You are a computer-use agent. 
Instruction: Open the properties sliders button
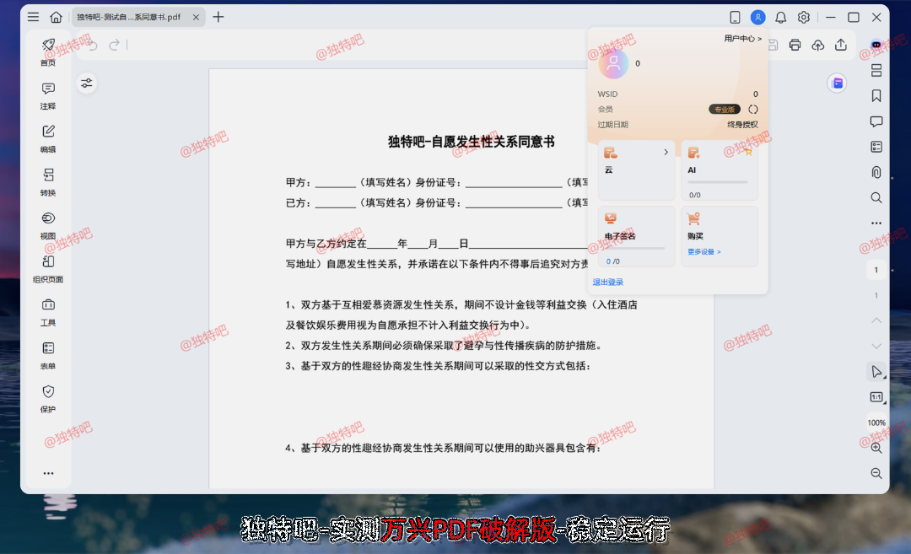(87, 83)
